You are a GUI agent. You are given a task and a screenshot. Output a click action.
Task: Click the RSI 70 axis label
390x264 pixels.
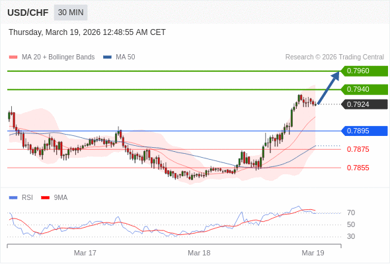[351, 213]
